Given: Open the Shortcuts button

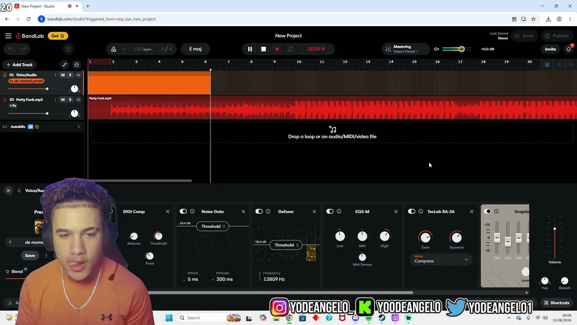Looking at the screenshot, I should coord(557,303).
